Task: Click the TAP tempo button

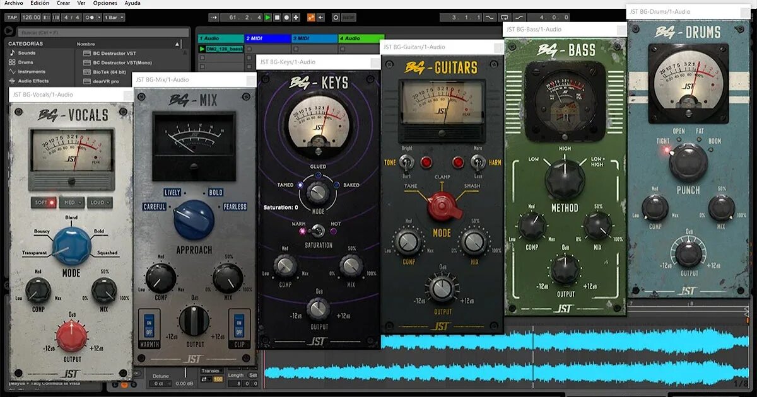Action: click(x=12, y=17)
